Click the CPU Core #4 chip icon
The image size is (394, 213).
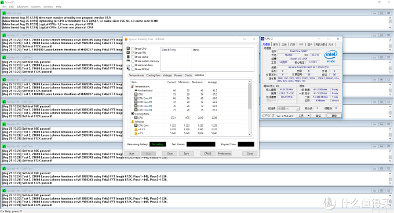tap(136, 110)
